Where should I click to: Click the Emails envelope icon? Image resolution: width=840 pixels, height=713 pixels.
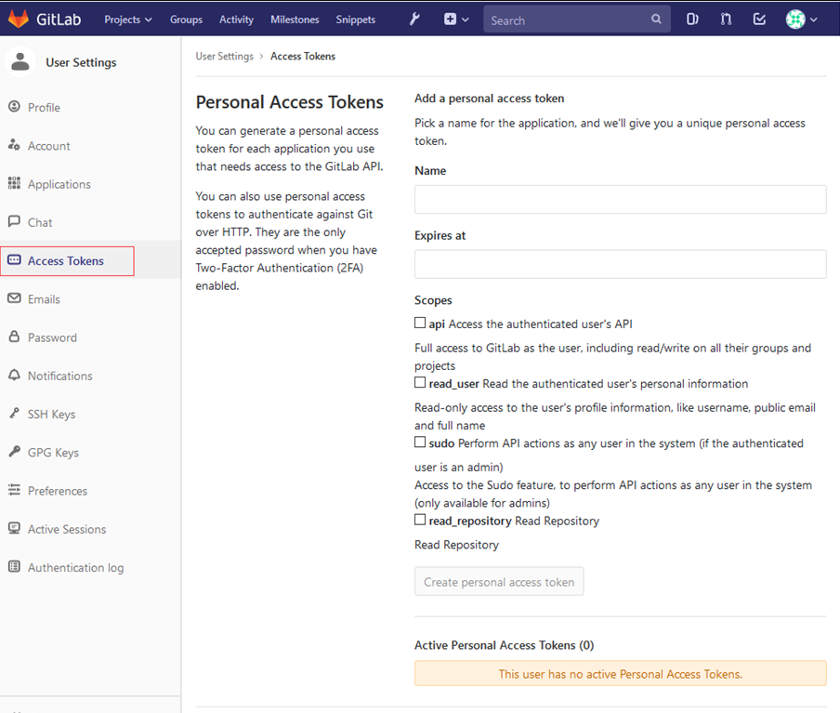(15, 298)
